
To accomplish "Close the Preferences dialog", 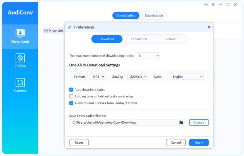I will (x=209, y=27).
